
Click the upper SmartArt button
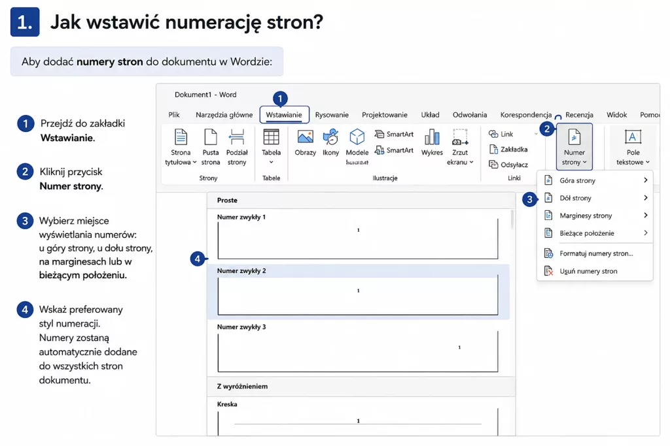tap(394, 134)
